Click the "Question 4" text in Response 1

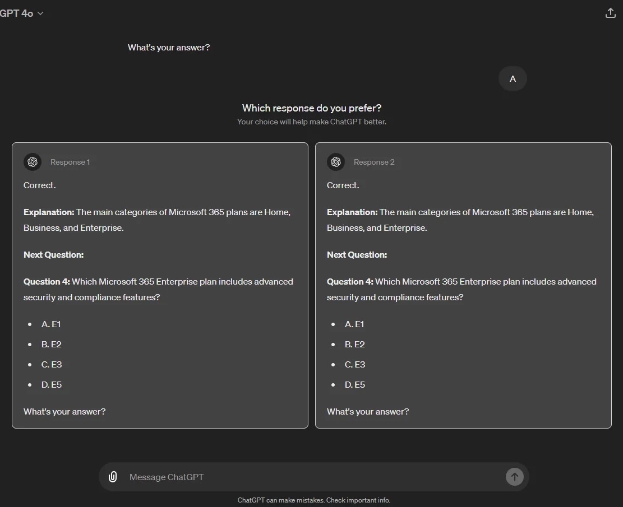pyautogui.click(x=47, y=282)
